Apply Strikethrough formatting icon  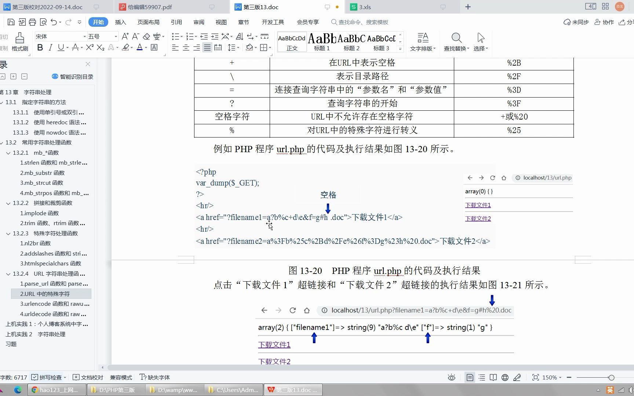click(75, 48)
